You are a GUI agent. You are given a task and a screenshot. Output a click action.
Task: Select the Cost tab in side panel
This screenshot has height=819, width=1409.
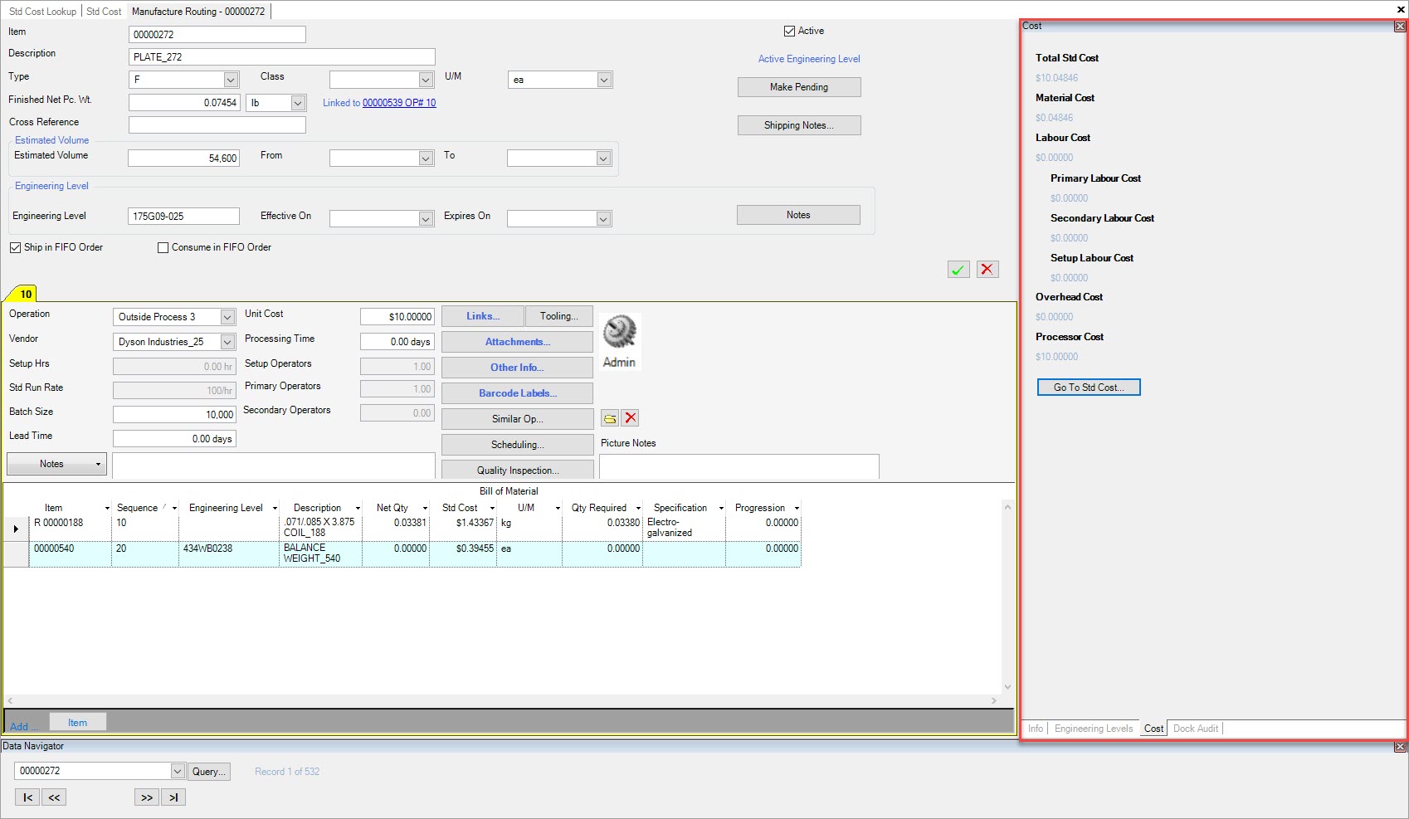pyautogui.click(x=1153, y=729)
